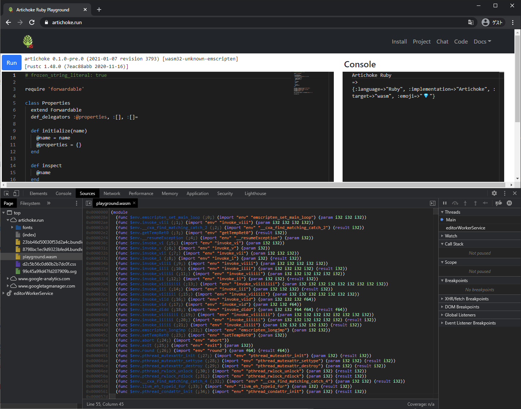Show more navigator tabs chevron
This screenshot has width=521, height=409.
coord(49,203)
